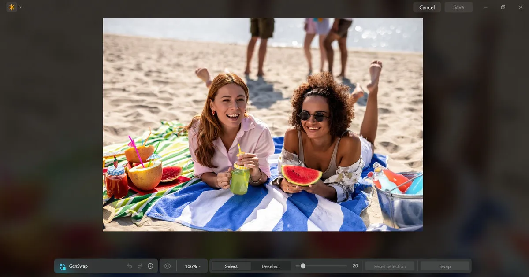Screen dimensions: 529x277
Task: Undo the last edit
Action: tap(129, 266)
